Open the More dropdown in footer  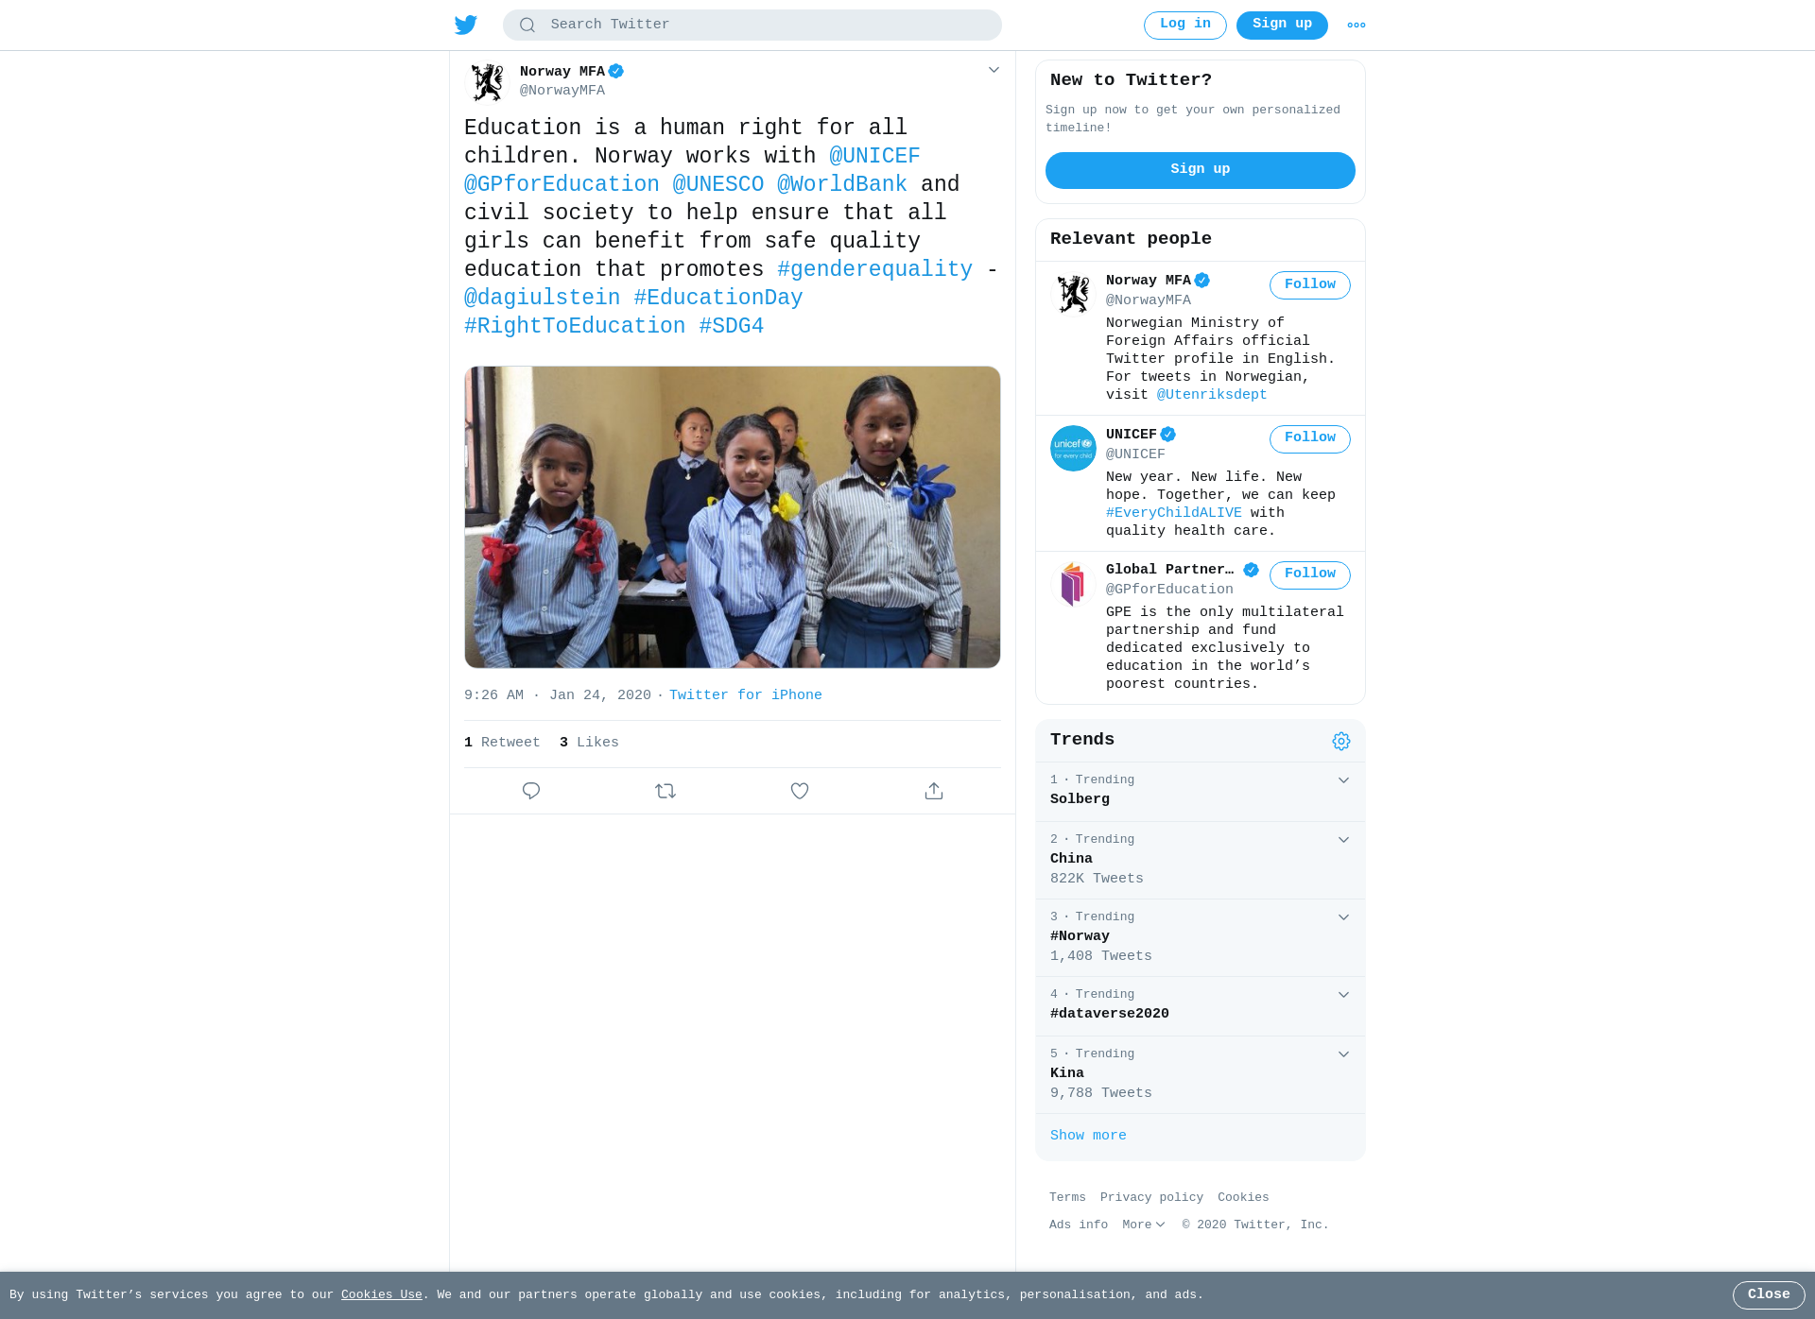click(1144, 1225)
